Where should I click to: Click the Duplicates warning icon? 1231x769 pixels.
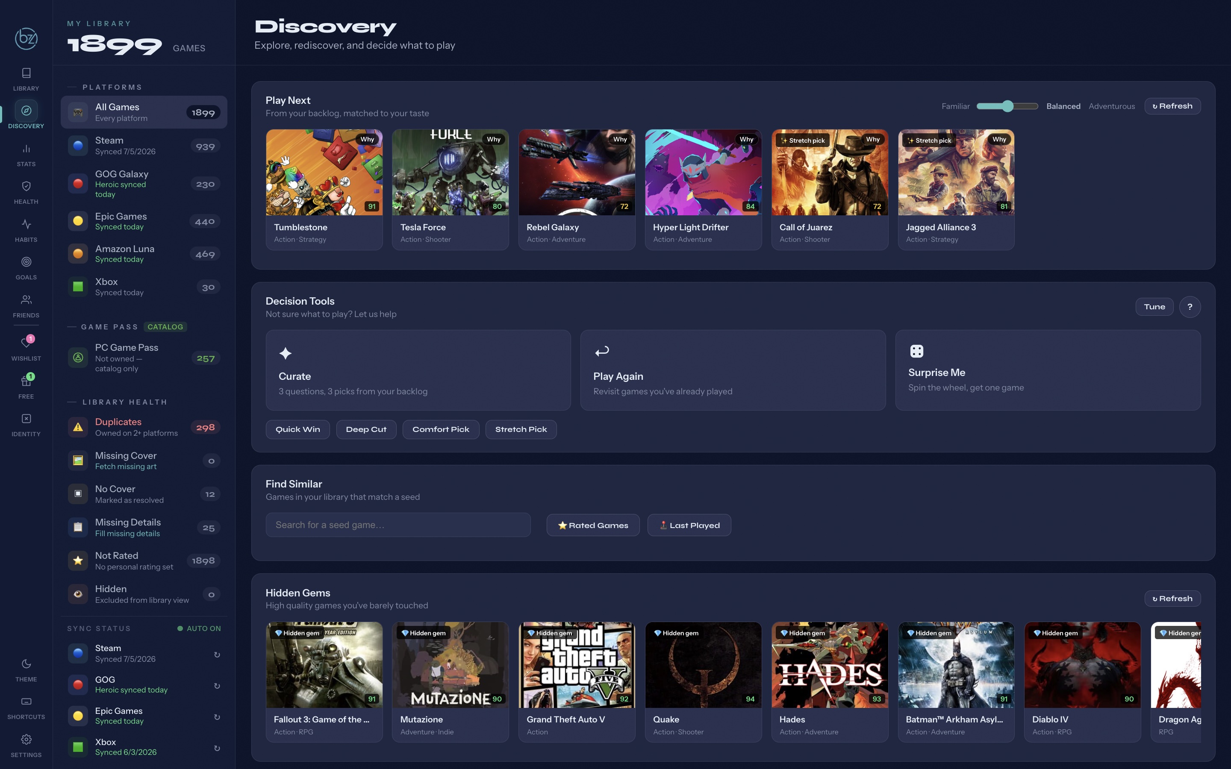tap(78, 427)
